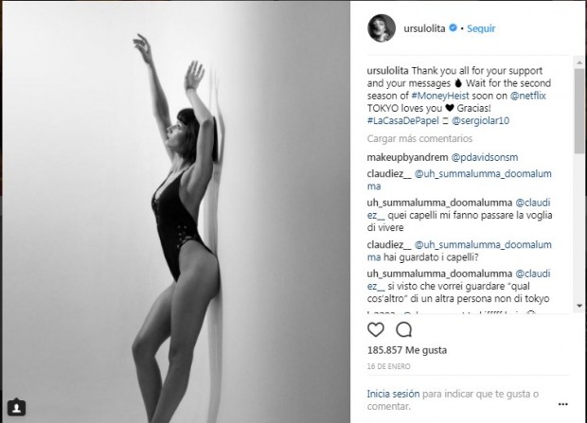Load more comments via Cargar más comentarios
The image size is (587, 423).
click(x=419, y=138)
